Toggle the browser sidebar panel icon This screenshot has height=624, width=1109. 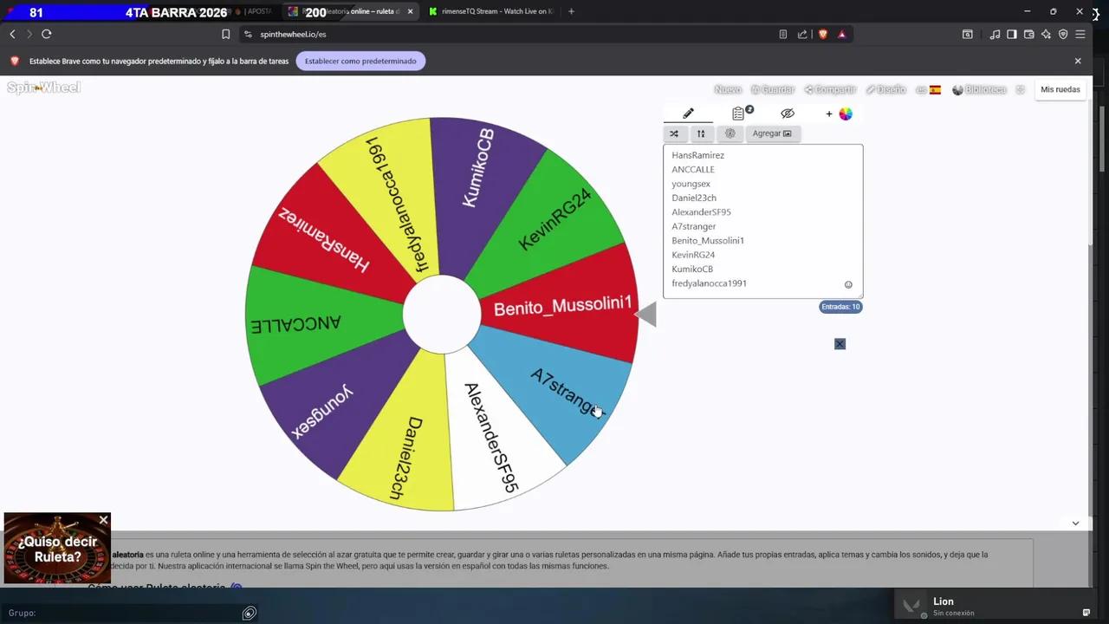click(x=1011, y=35)
